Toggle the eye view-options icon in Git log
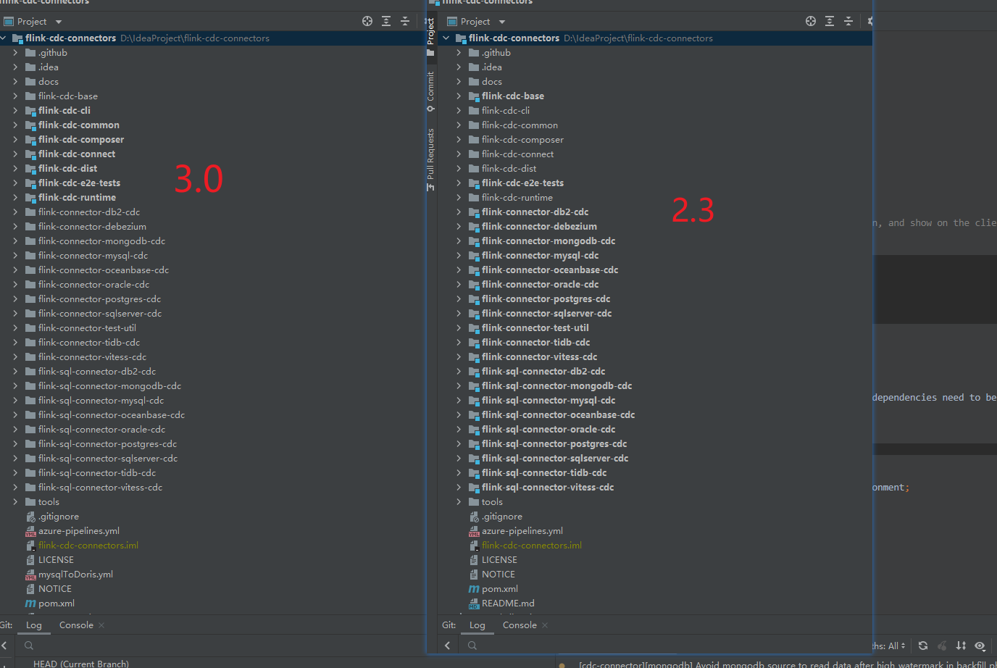 980,646
